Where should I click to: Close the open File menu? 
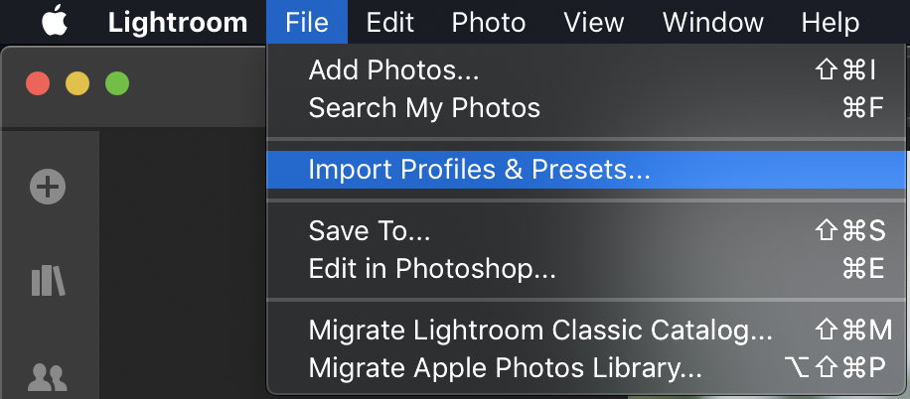(x=306, y=22)
